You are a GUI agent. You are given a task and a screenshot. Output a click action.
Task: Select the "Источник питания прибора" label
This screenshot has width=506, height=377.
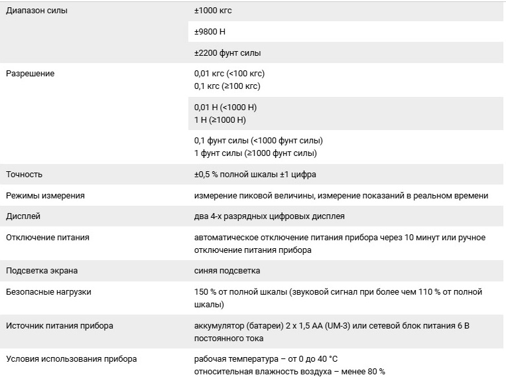click(60, 326)
